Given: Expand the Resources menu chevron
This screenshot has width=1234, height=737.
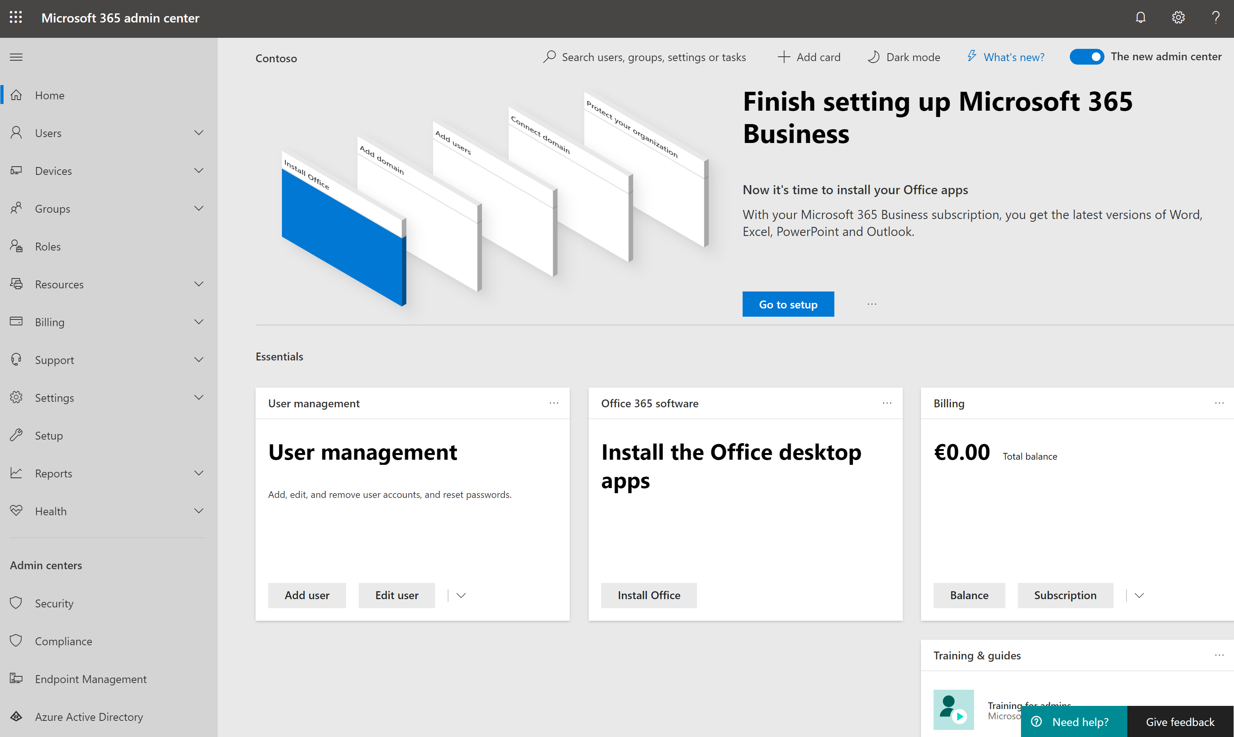Looking at the screenshot, I should point(199,284).
